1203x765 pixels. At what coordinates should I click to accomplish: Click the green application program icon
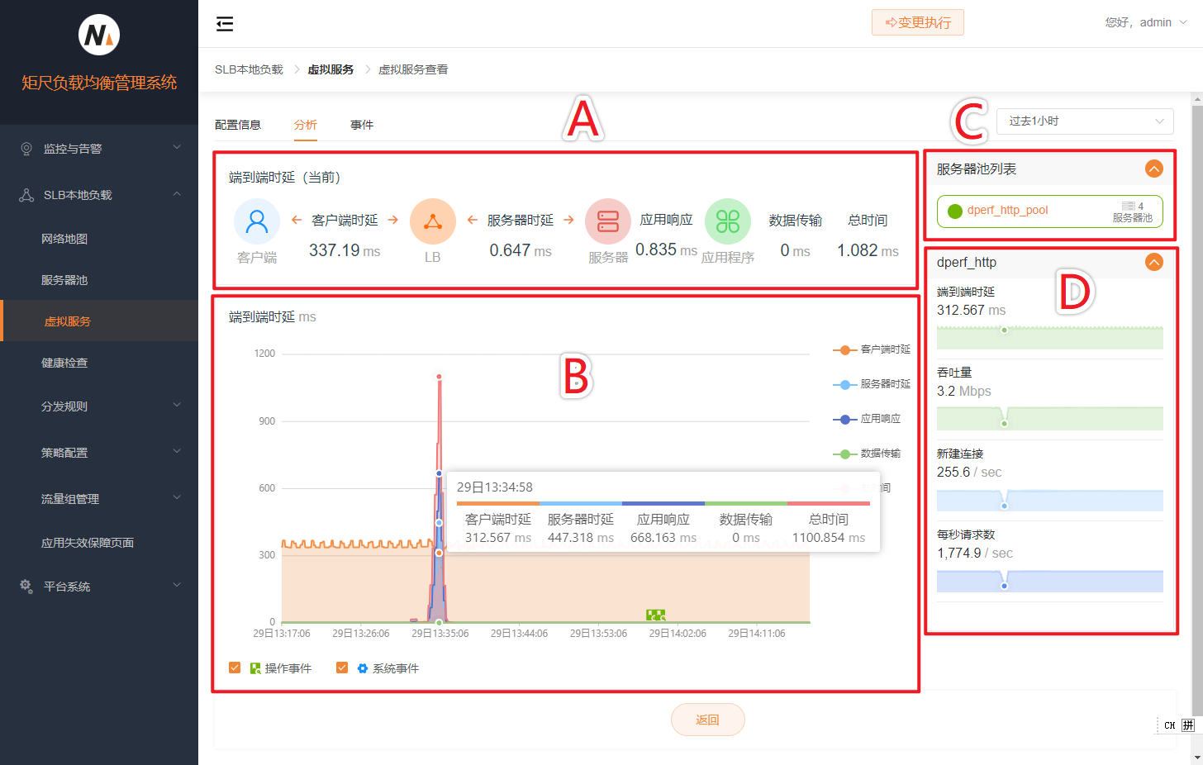pos(727,221)
